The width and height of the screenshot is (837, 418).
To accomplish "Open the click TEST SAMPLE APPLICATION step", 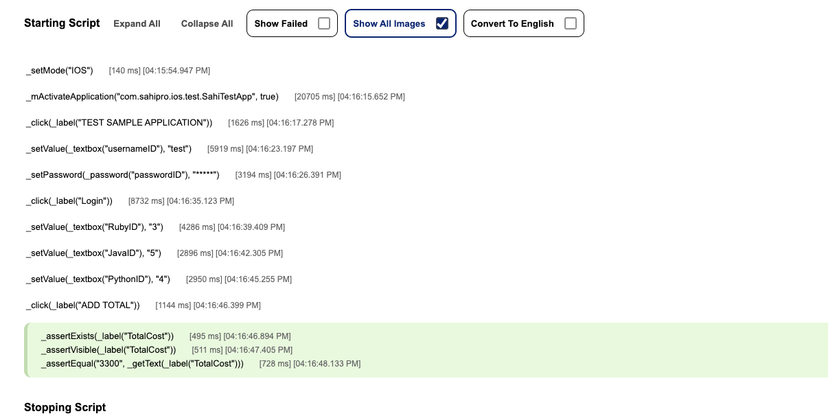I will (119, 123).
